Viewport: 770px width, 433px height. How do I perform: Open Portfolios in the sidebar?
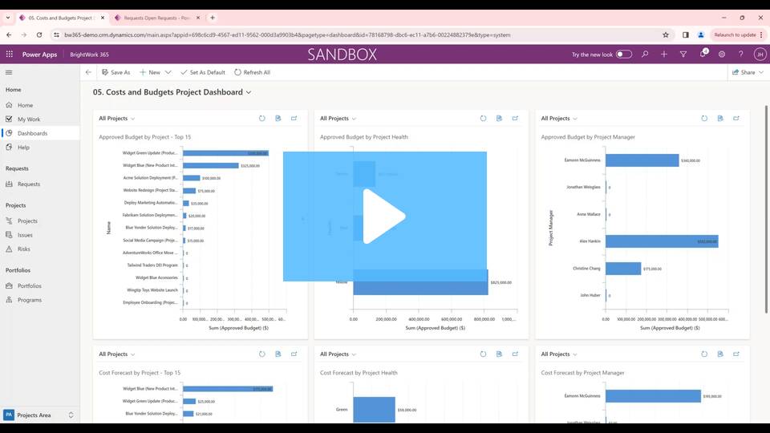point(30,285)
